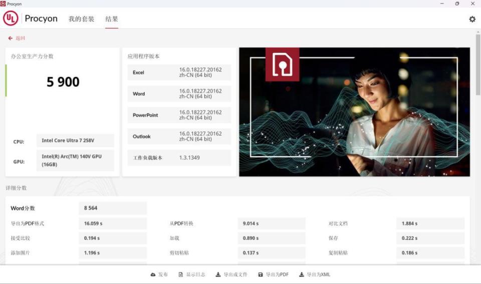Click the Procyon product name in the header
This screenshot has height=284, width=481.
41,18
